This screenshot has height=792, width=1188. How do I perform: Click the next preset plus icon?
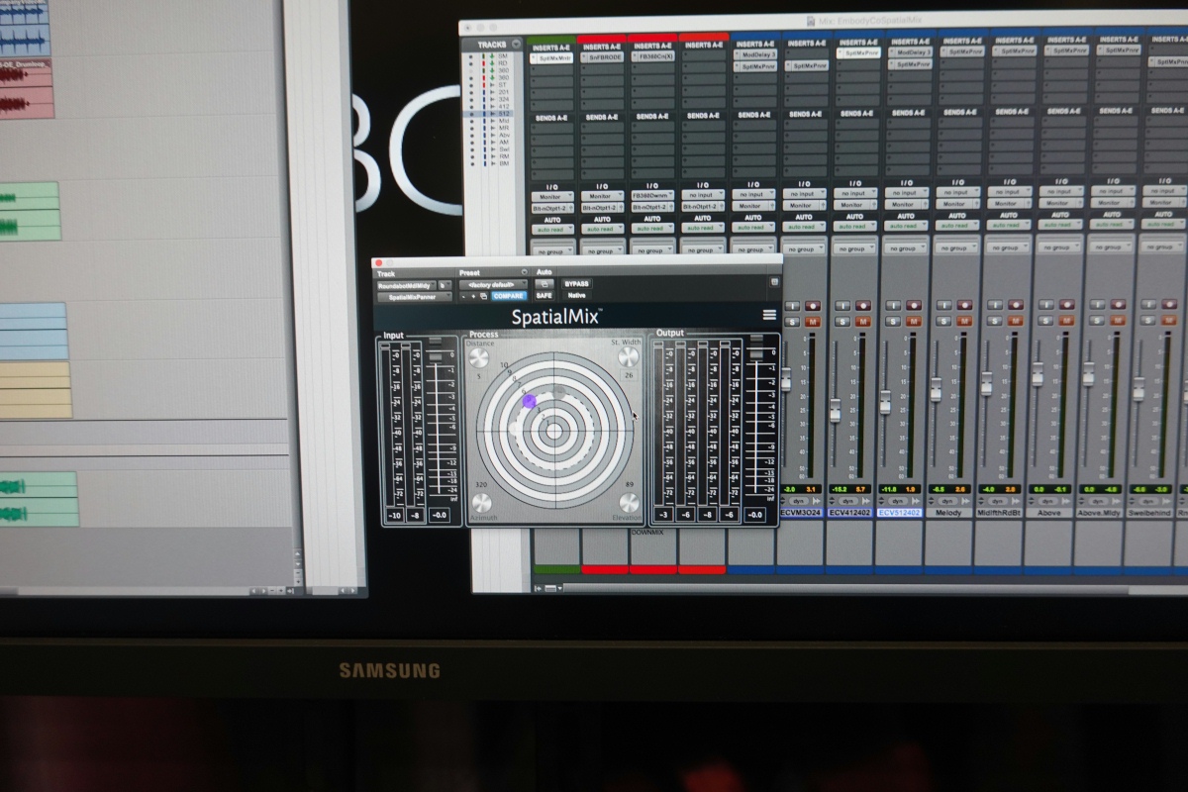[x=473, y=296]
